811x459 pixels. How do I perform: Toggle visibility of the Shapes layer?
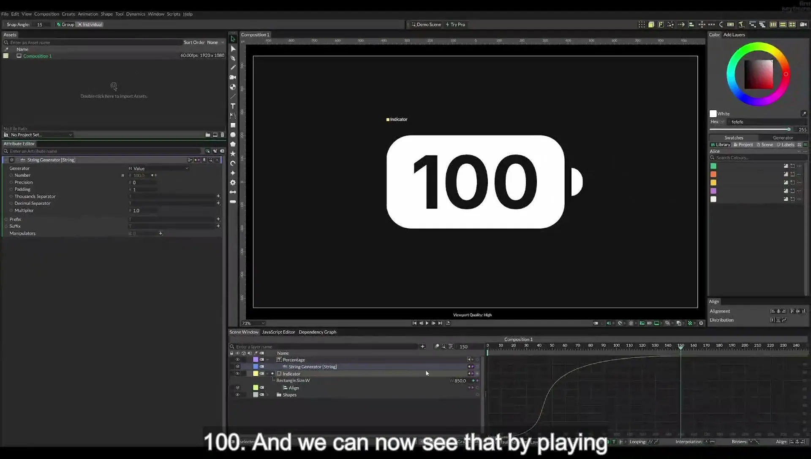237,395
